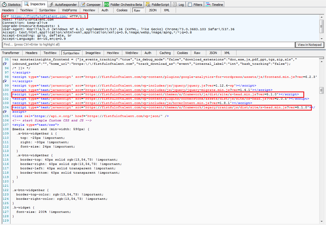The height and width of the screenshot is (225, 326).
Task: Click the response pane scrollbar up arrow
Action: (321, 59)
